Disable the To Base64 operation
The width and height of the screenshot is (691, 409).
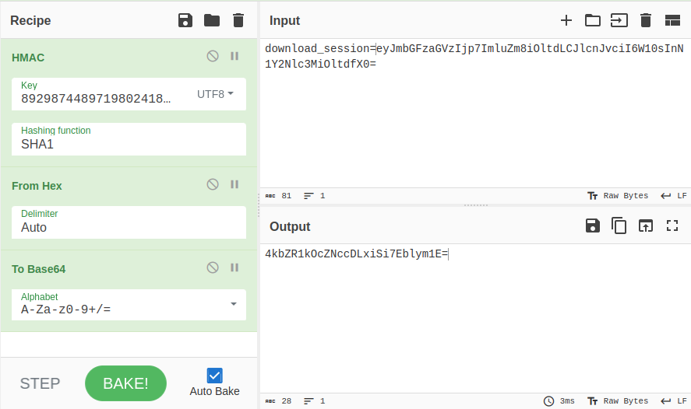pyautogui.click(x=213, y=267)
